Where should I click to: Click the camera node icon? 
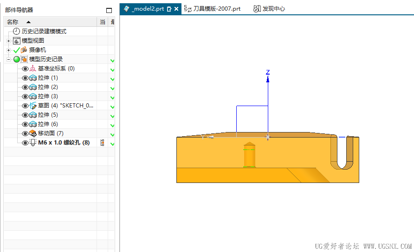click(x=24, y=50)
